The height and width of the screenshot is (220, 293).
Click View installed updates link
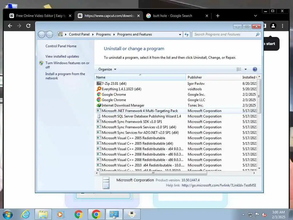point(62,56)
